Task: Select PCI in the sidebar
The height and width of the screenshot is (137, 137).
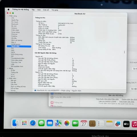Action: coord(13,48)
